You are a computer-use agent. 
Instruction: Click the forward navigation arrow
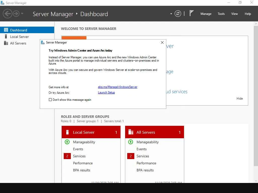[x=16, y=14]
